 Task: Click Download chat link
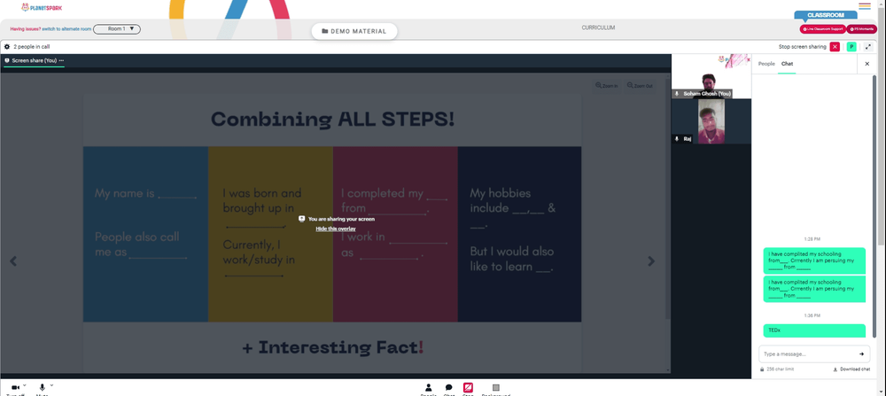pos(851,369)
